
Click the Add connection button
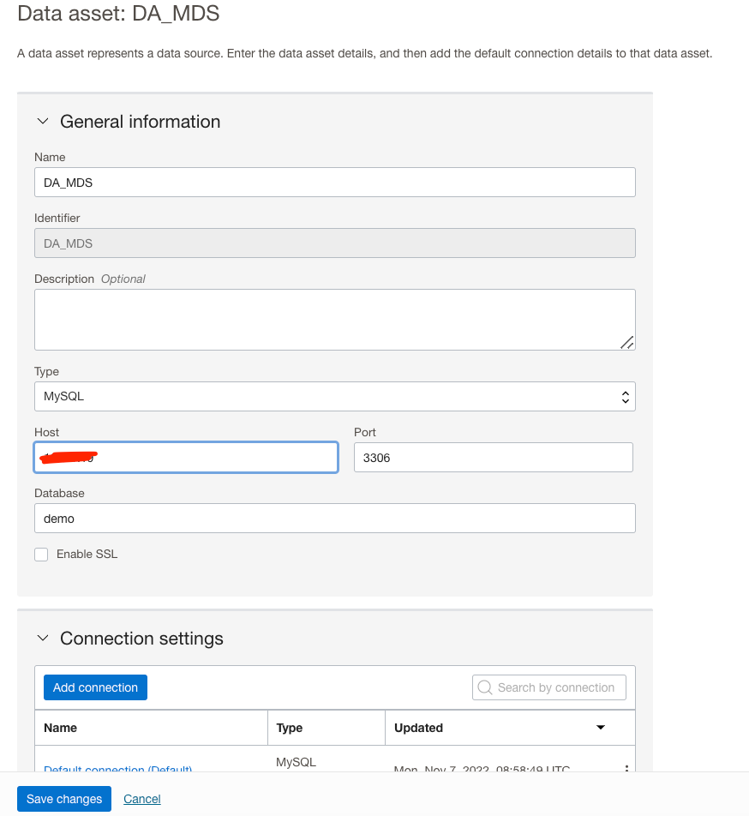(x=95, y=687)
